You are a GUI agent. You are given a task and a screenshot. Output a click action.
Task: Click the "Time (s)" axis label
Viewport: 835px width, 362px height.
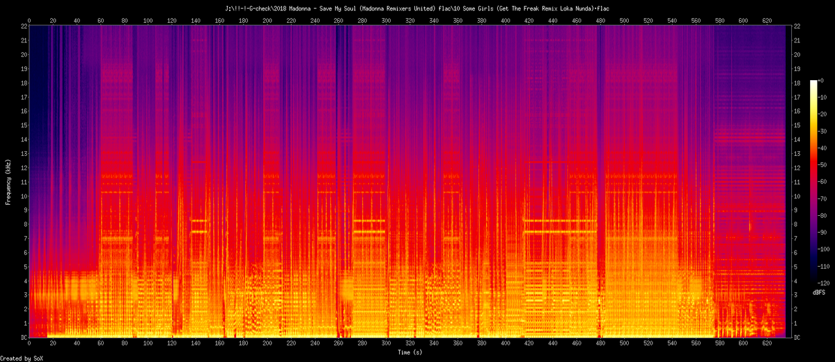pyautogui.click(x=410, y=352)
